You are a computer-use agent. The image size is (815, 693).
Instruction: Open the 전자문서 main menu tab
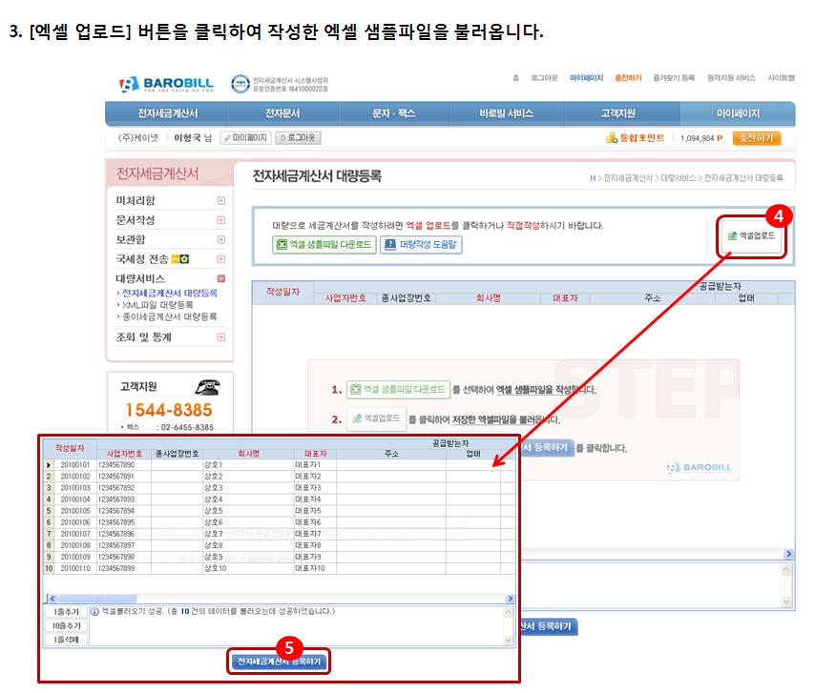pyautogui.click(x=282, y=113)
